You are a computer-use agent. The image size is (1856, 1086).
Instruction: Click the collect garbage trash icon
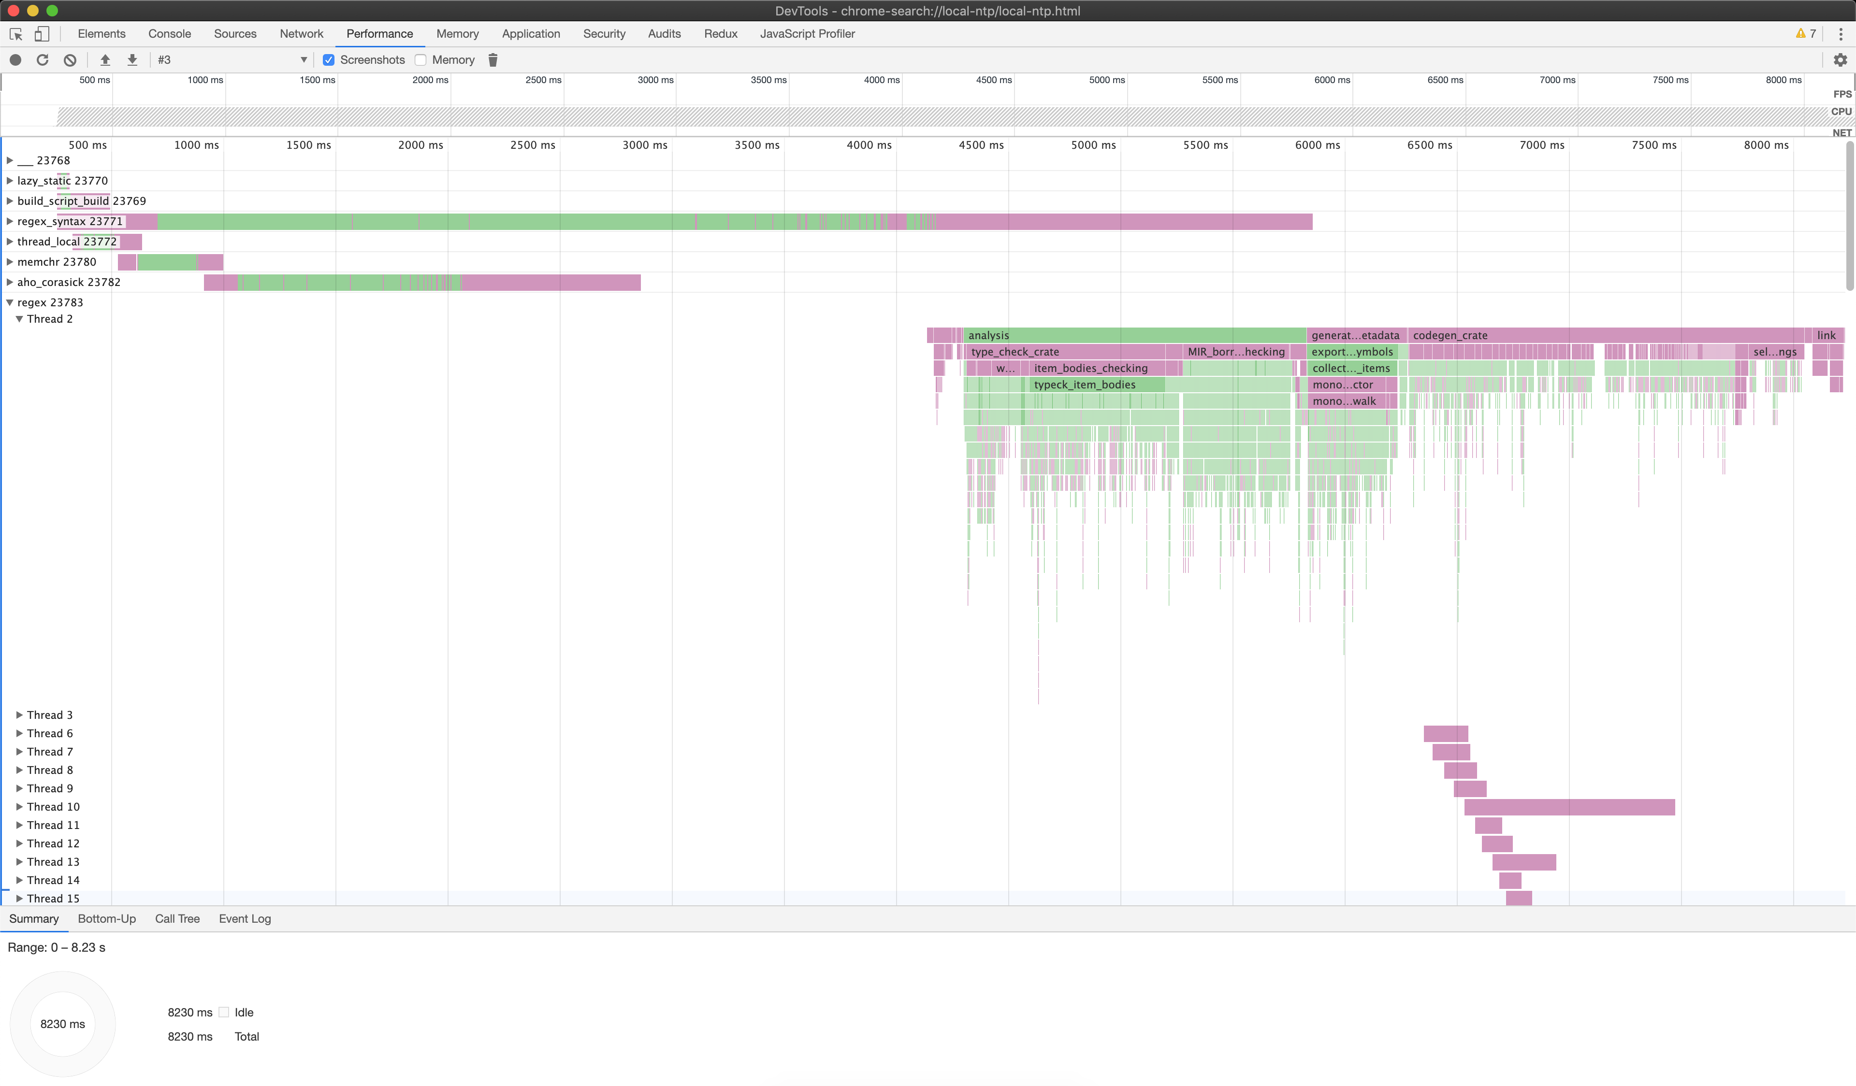(x=493, y=59)
